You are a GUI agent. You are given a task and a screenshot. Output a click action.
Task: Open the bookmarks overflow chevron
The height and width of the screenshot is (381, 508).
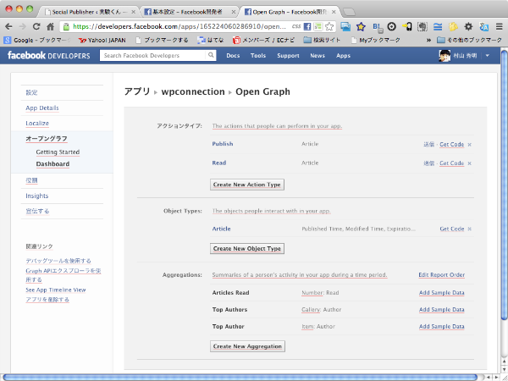point(428,40)
